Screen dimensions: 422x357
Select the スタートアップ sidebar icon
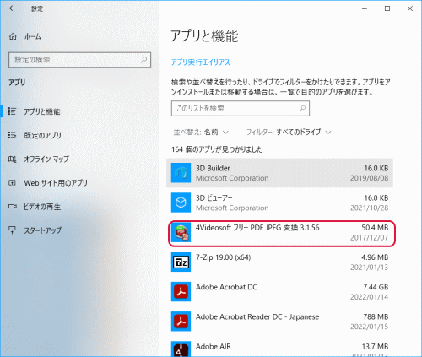pyautogui.click(x=12, y=230)
